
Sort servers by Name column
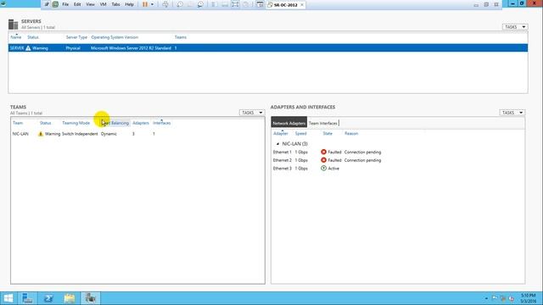(x=16, y=37)
